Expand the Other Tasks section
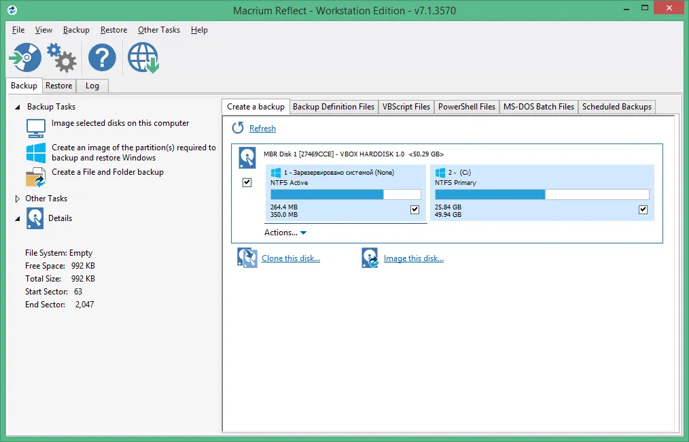Image resolution: width=689 pixels, height=442 pixels. (17, 199)
